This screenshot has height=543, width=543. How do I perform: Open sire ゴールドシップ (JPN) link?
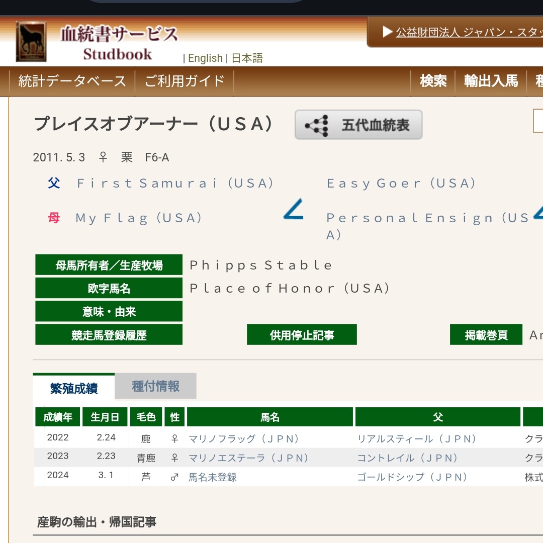click(x=412, y=477)
